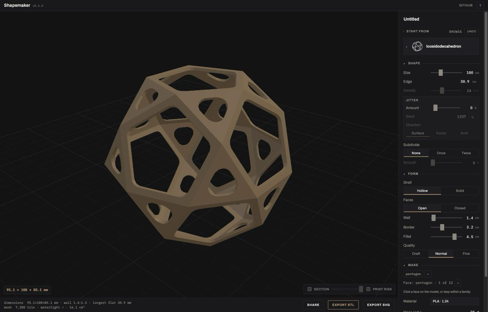The width and height of the screenshot is (488, 312).
Task: Click the 'Face: pentagon · 1 of 12' text
Action: (x=428, y=283)
